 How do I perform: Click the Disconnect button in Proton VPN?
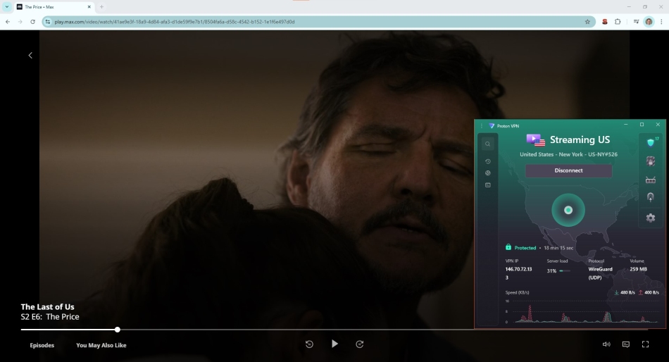tap(568, 170)
